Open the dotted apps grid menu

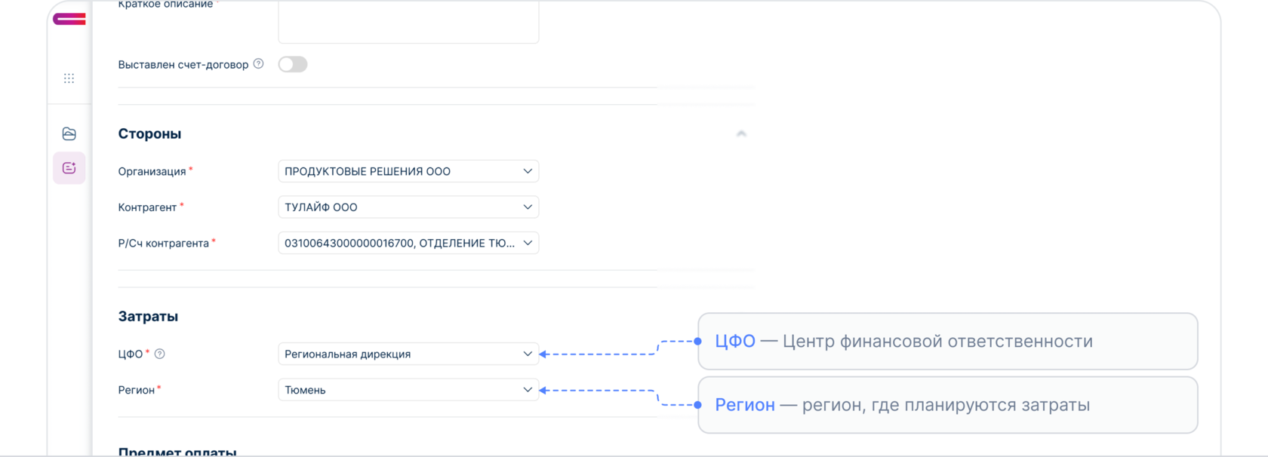point(69,78)
